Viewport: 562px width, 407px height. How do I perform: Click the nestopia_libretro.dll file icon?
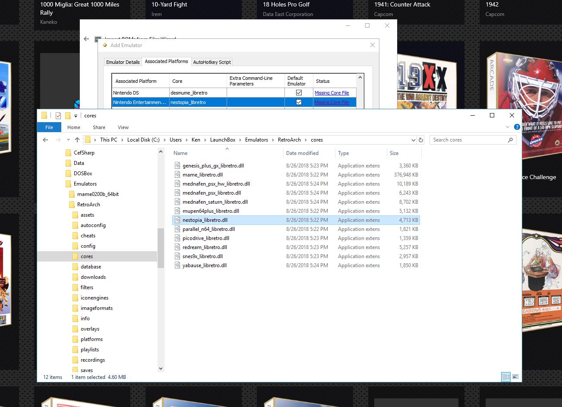177,220
